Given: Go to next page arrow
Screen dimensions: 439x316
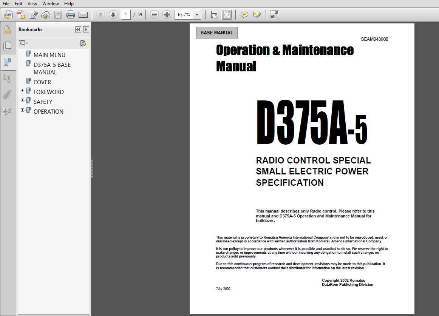Looking at the screenshot, I should point(113,15).
